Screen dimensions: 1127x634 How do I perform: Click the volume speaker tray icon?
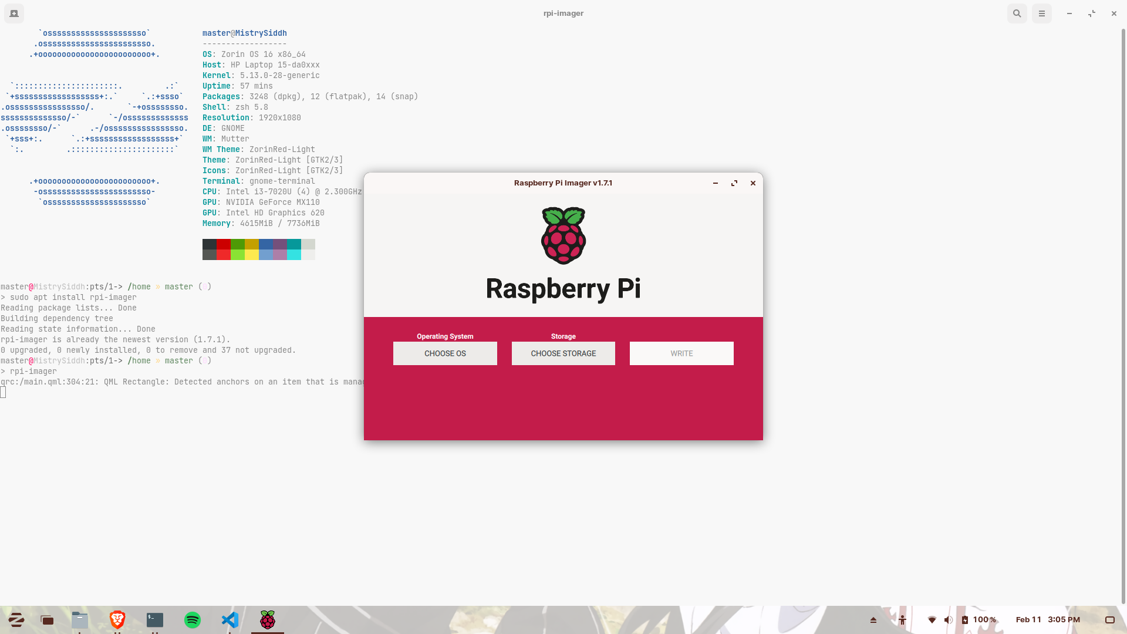(949, 620)
